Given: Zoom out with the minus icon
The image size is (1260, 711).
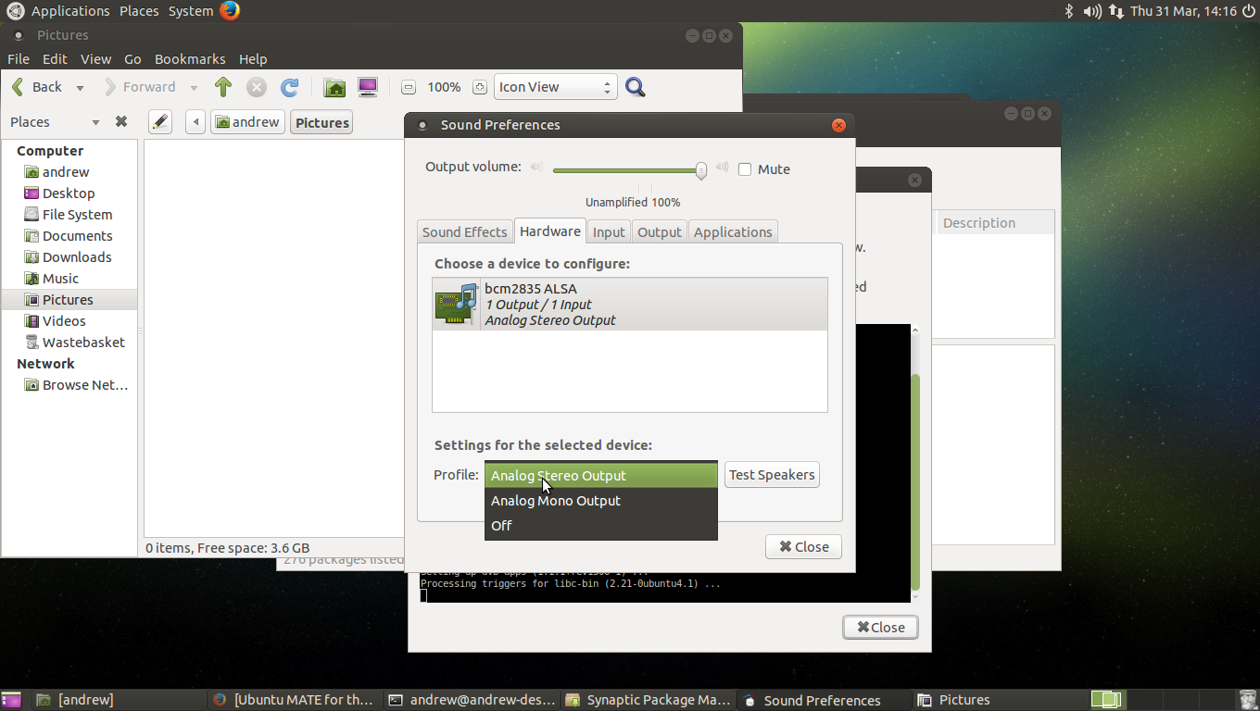Looking at the screenshot, I should pyautogui.click(x=409, y=87).
